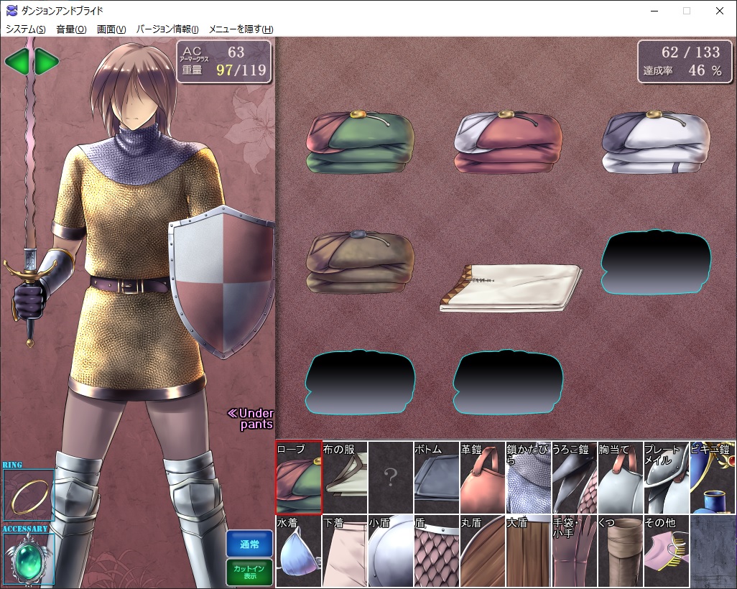Click the green left arrow
Image resolution: width=737 pixels, height=589 pixels.
[17, 61]
